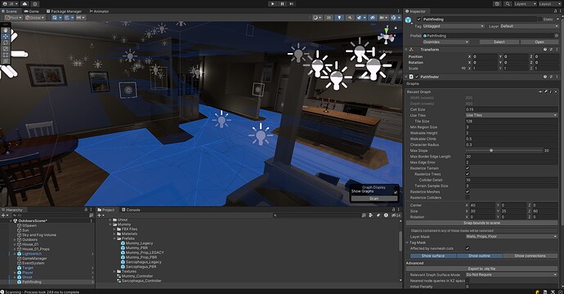Toggle 2D view mode in the Scene toolbar
The image size is (564, 294).
pyautogui.click(x=329, y=17)
